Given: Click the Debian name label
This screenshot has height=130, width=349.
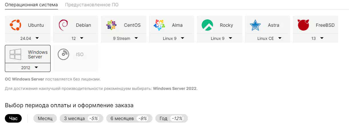Looking at the screenshot, I should point(83,25).
